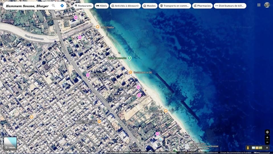Filter map by Hôtels
273x154 pixels.
click(x=101, y=6)
